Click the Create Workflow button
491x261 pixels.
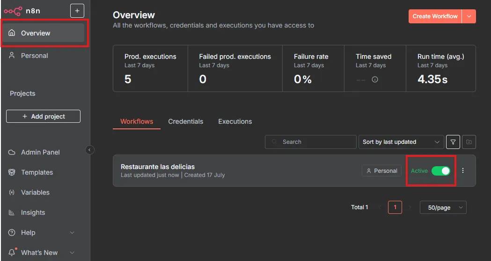click(x=435, y=16)
